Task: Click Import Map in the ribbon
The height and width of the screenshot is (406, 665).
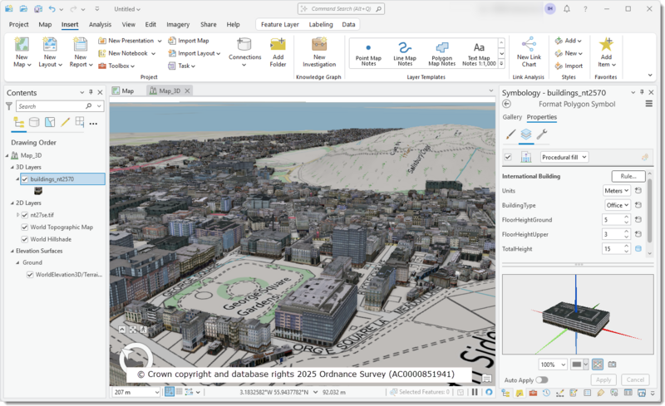Action: click(x=189, y=41)
